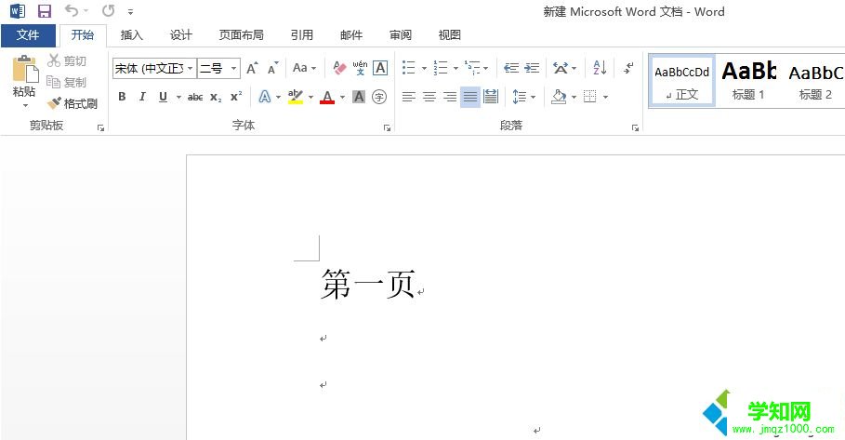Toggle justify alignment
This screenshot has width=845, height=440.
click(x=470, y=97)
